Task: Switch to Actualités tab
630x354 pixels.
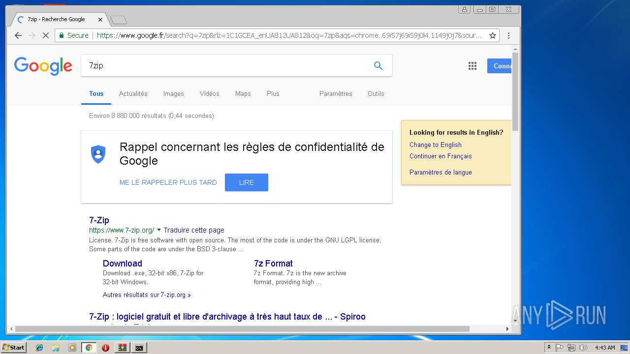Action: tap(133, 93)
